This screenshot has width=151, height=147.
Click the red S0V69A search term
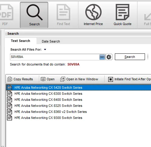pos(73,64)
